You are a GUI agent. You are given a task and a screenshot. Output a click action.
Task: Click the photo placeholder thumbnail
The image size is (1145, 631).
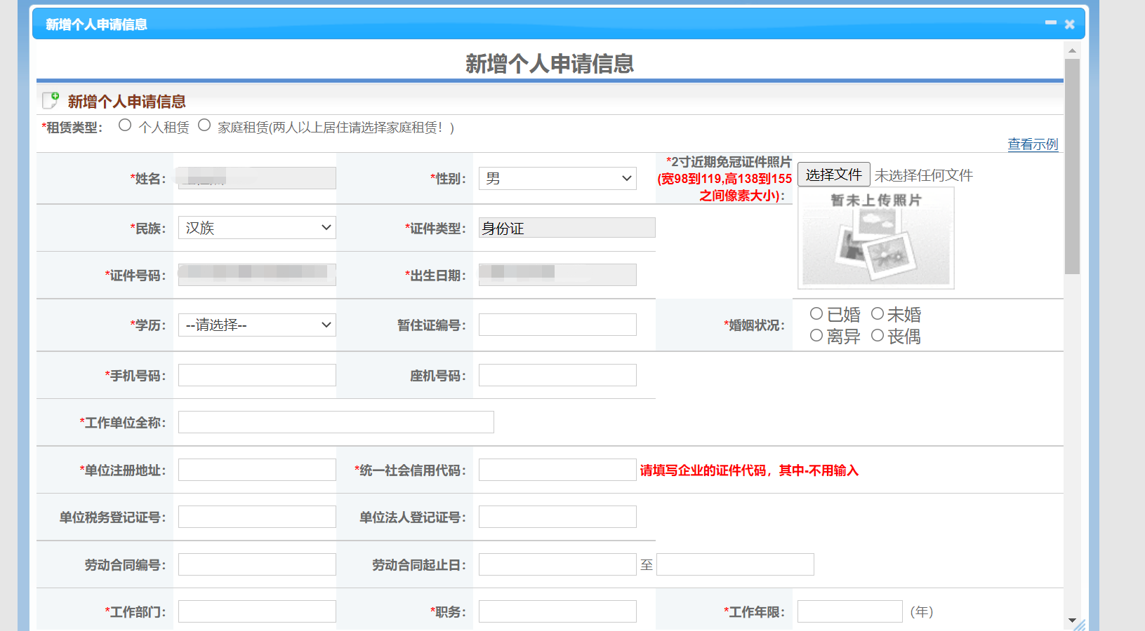coord(875,238)
